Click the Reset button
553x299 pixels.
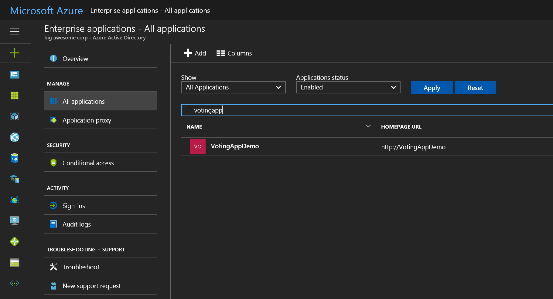[475, 88]
